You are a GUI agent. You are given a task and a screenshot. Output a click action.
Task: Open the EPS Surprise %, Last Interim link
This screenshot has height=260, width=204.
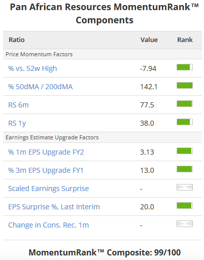pyautogui.click(x=54, y=207)
